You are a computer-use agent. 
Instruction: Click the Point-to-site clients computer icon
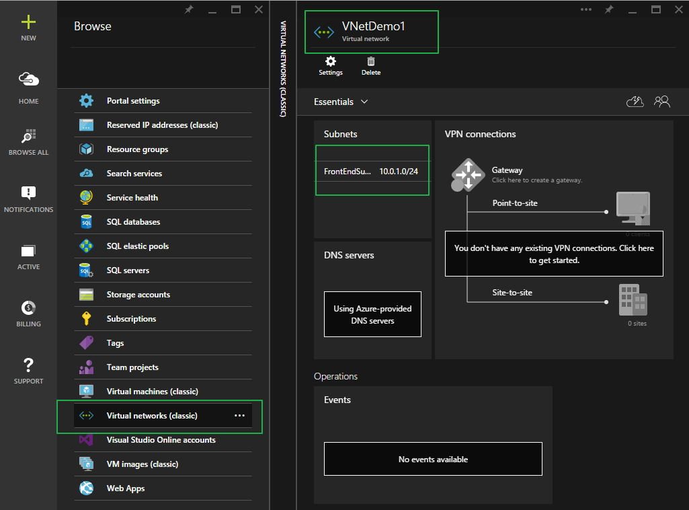coord(633,209)
